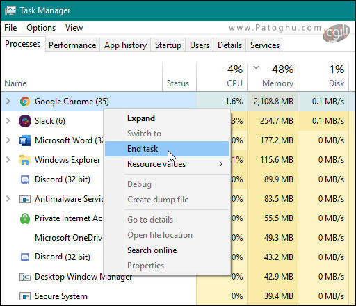Screen dimensions: 356x306
Task: Switch to the Services tab
Action: [265, 45]
